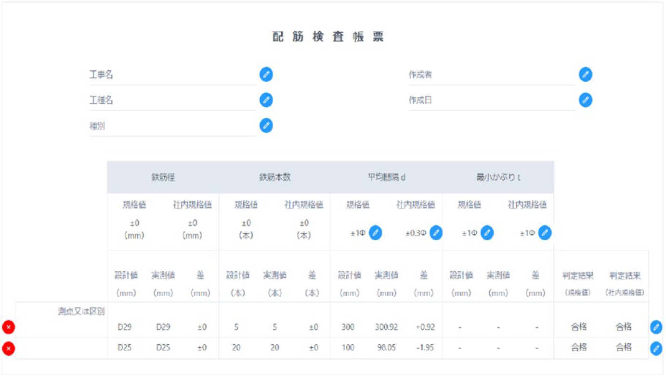
Task: Edit the D25 row using pencil icon
Action: click(x=656, y=348)
